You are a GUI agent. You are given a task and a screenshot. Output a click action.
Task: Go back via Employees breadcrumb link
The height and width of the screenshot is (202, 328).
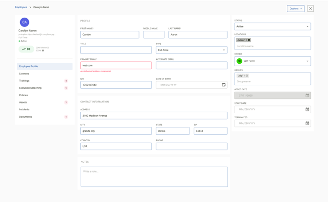(x=21, y=7)
